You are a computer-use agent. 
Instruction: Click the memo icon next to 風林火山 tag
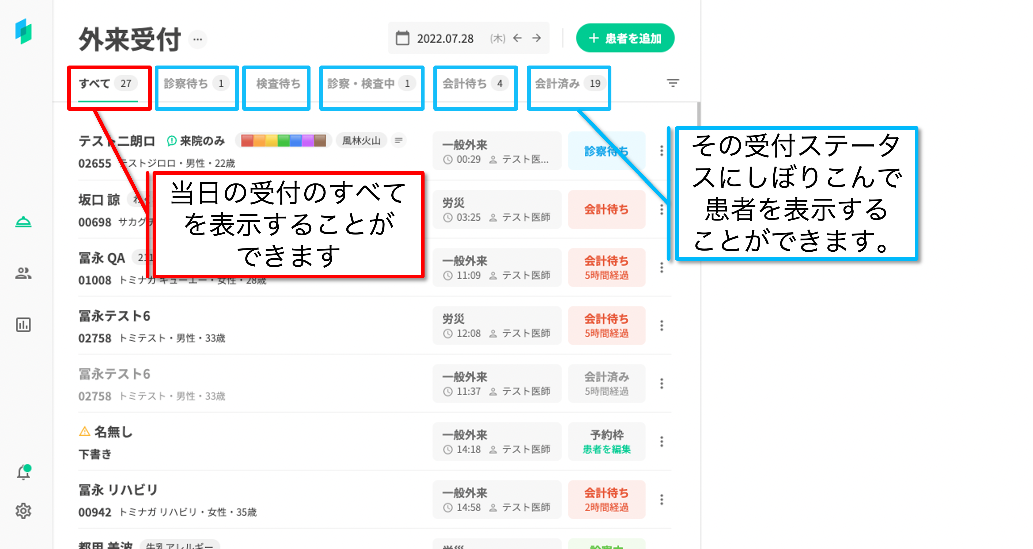click(x=398, y=140)
